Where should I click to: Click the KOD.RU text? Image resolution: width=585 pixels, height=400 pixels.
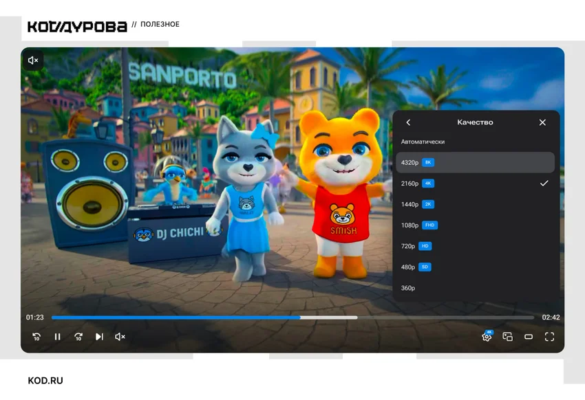pyautogui.click(x=45, y=381)
